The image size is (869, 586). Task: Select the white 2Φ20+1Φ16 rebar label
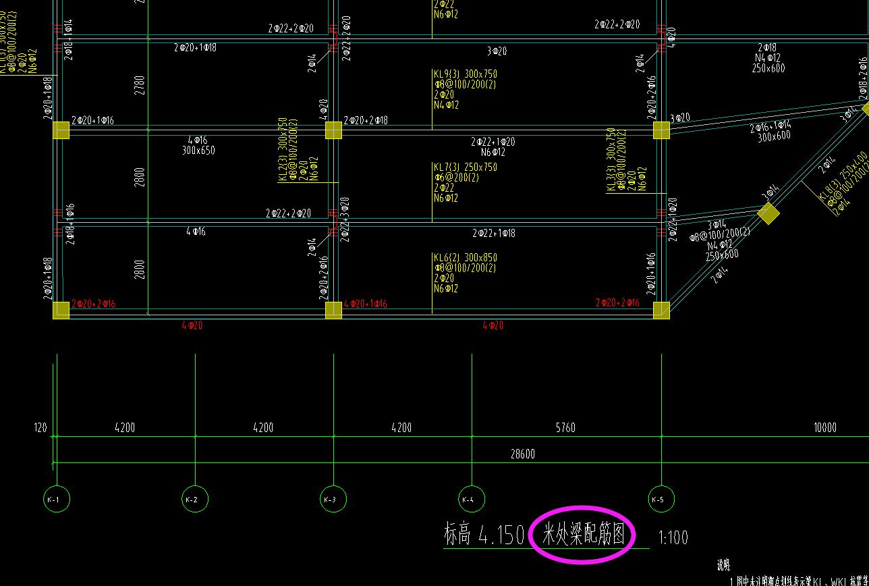click(92, 120)
